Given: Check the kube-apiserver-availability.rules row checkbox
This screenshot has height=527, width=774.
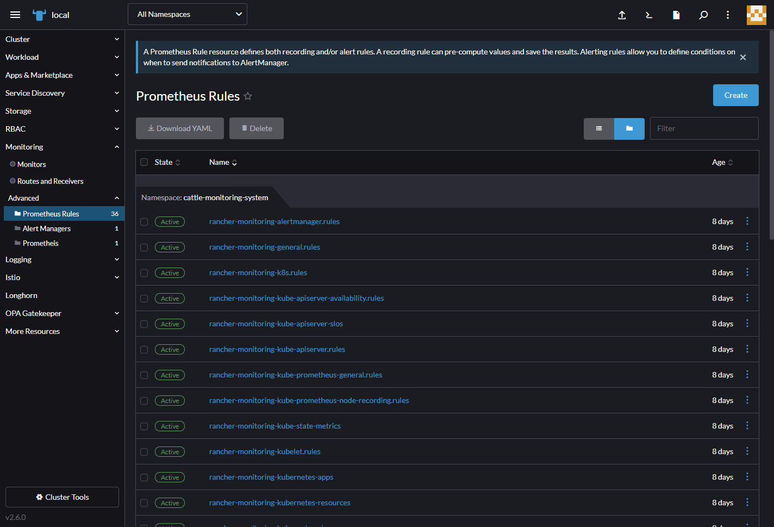Looking at the screenshot, I should (144, 299).
